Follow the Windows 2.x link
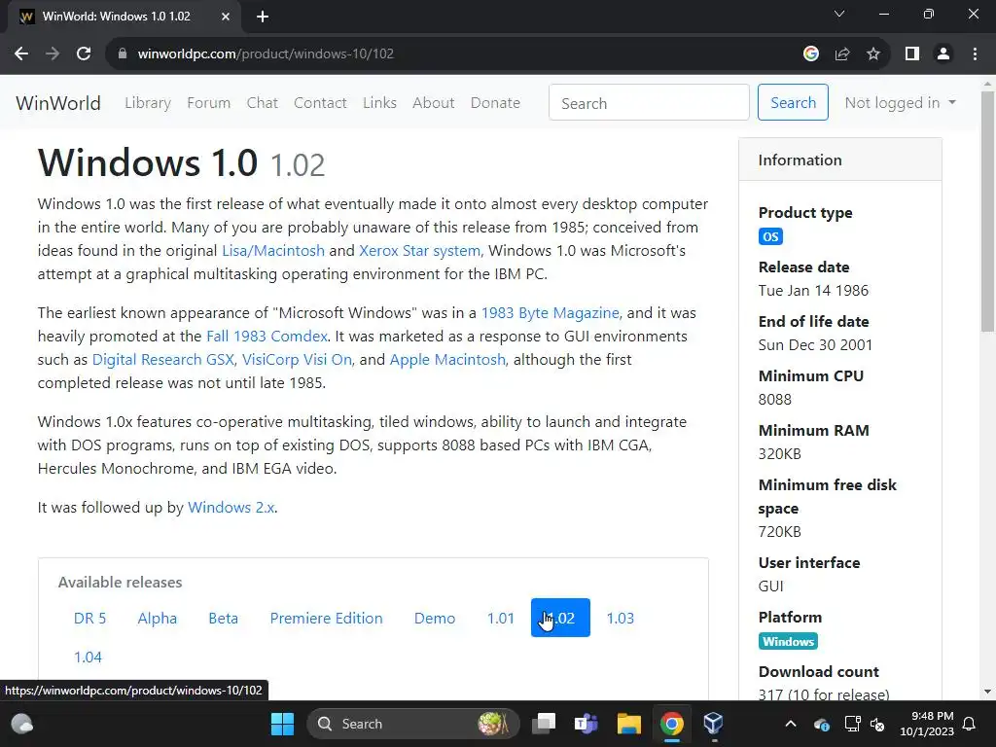 tap(231, 508)
